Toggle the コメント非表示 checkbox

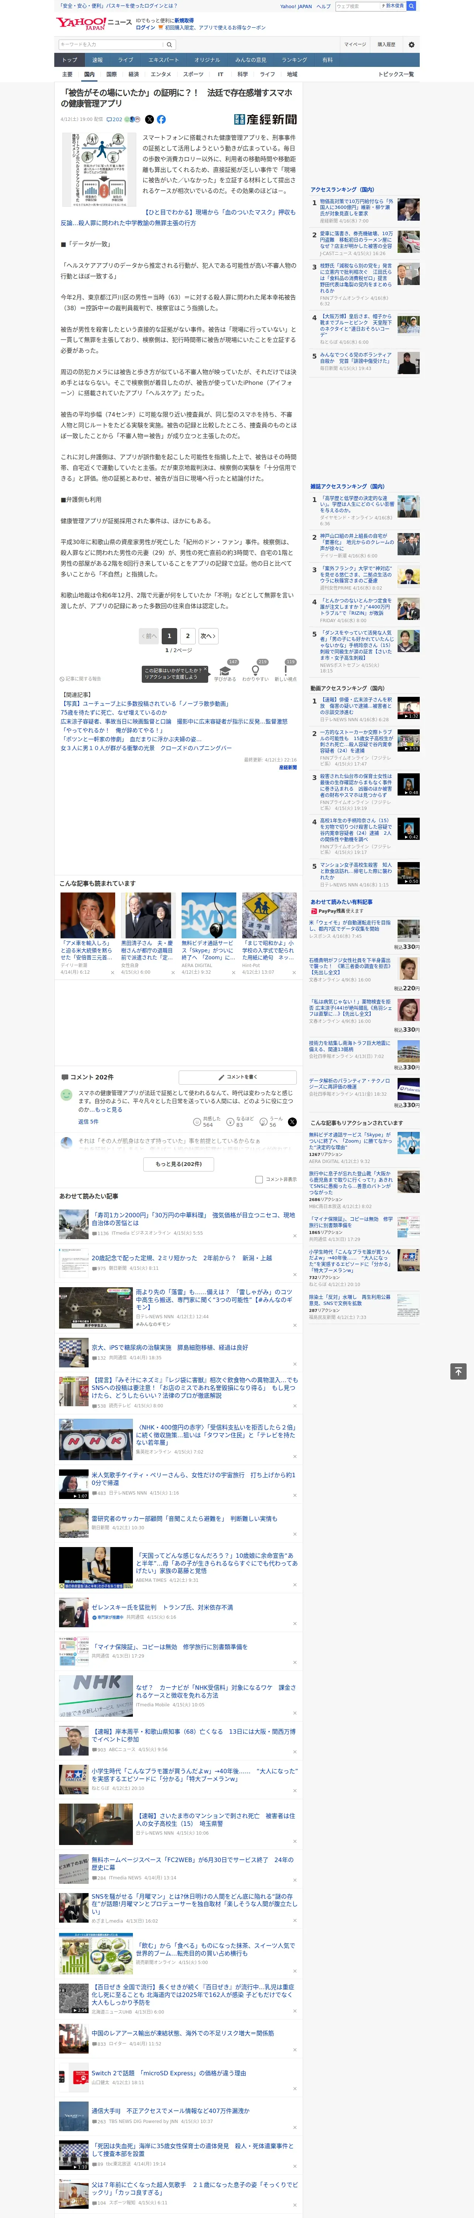coord(259,1180)
